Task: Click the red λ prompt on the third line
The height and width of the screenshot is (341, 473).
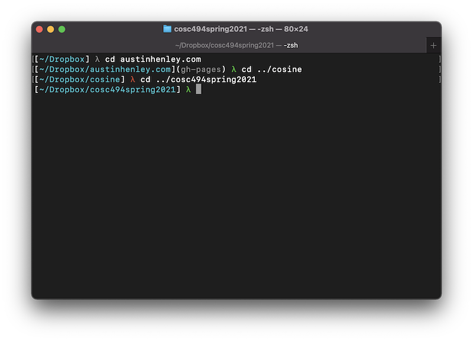Action: 131,79
